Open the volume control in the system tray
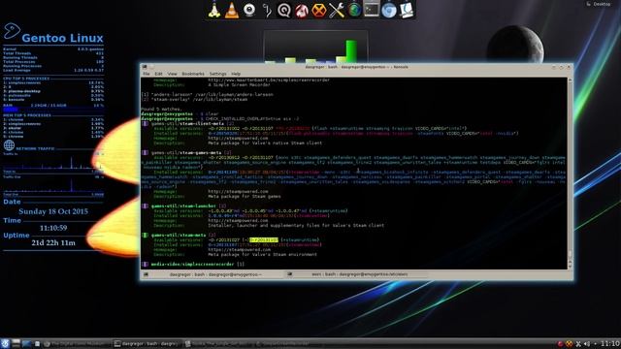Image resolution: width=621 pixels, height=349 pixels. click(586, 344)
